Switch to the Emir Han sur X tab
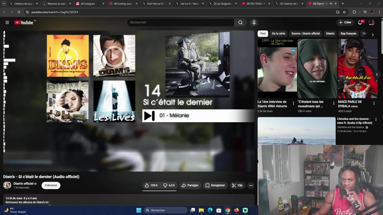The width and height of the screenshot is (383, 215). pyautogui.click(x=156, y=4)
